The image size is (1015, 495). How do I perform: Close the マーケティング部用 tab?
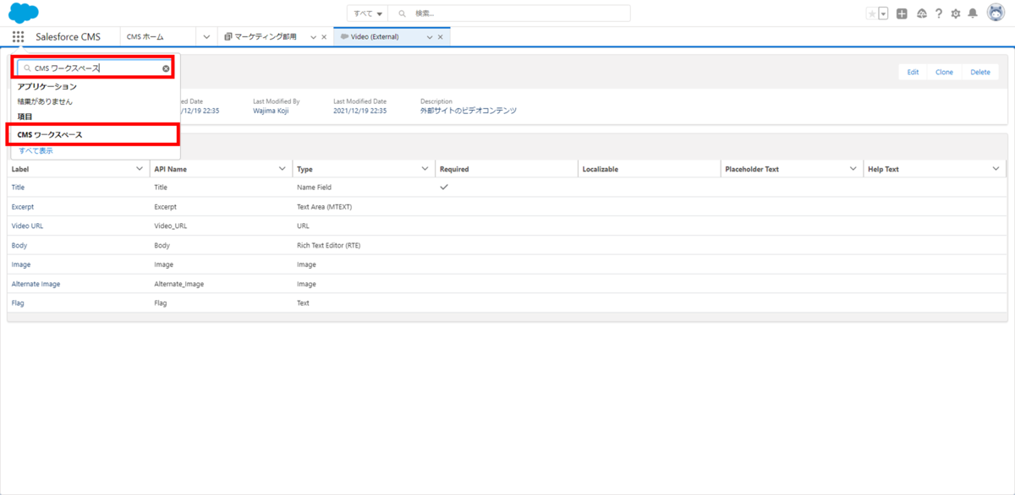(x=324, y=37)
